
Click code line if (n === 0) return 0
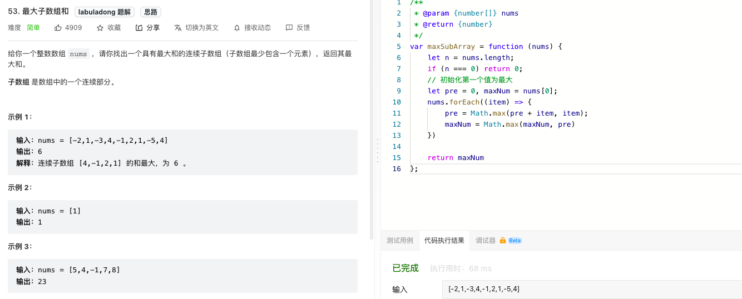pyautogui.click(x=475, y=68)
